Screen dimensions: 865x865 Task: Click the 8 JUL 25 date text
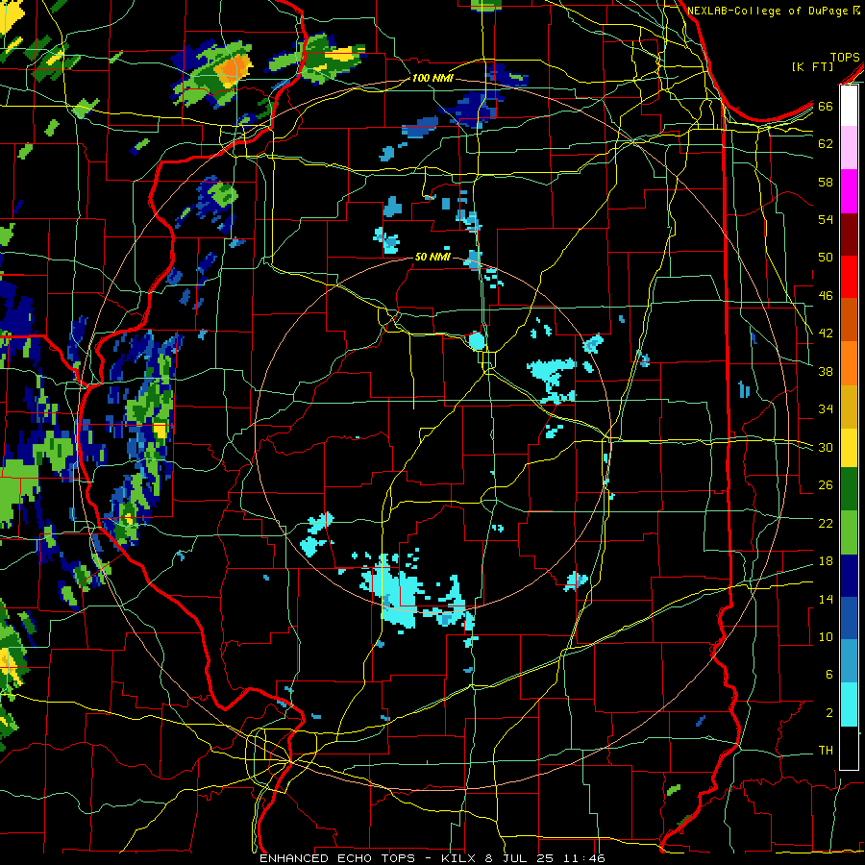tap(521, 858)
